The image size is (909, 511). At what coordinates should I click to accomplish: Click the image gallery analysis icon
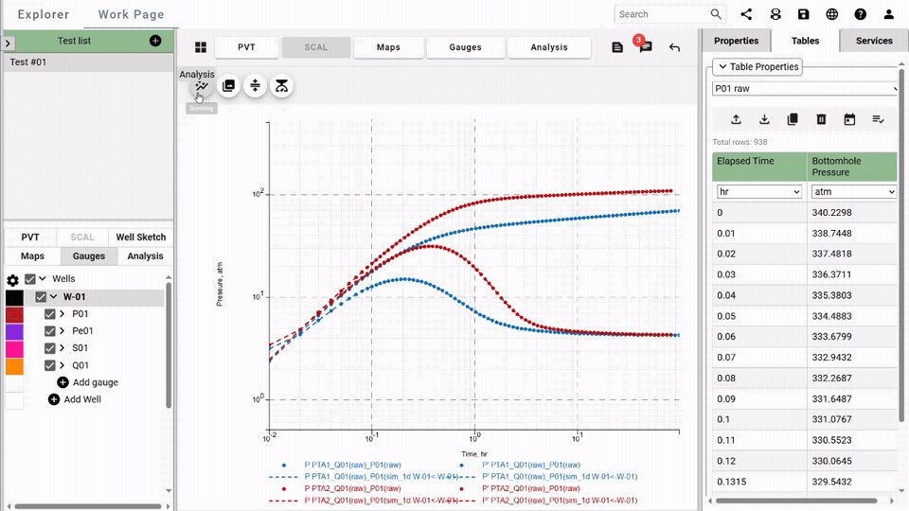point(228,86)
